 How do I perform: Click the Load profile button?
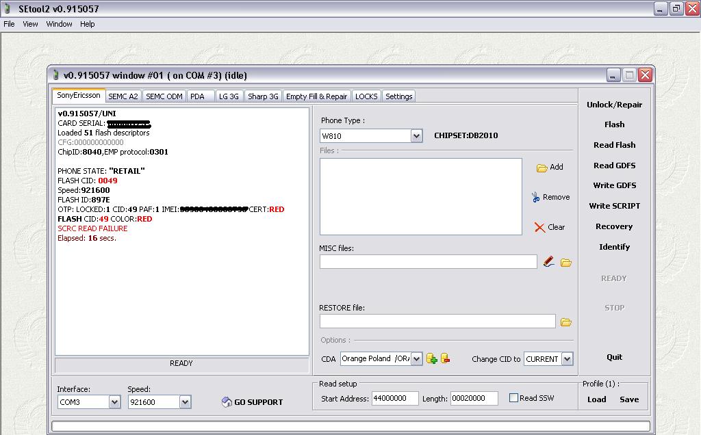click(x=596, y=399)
